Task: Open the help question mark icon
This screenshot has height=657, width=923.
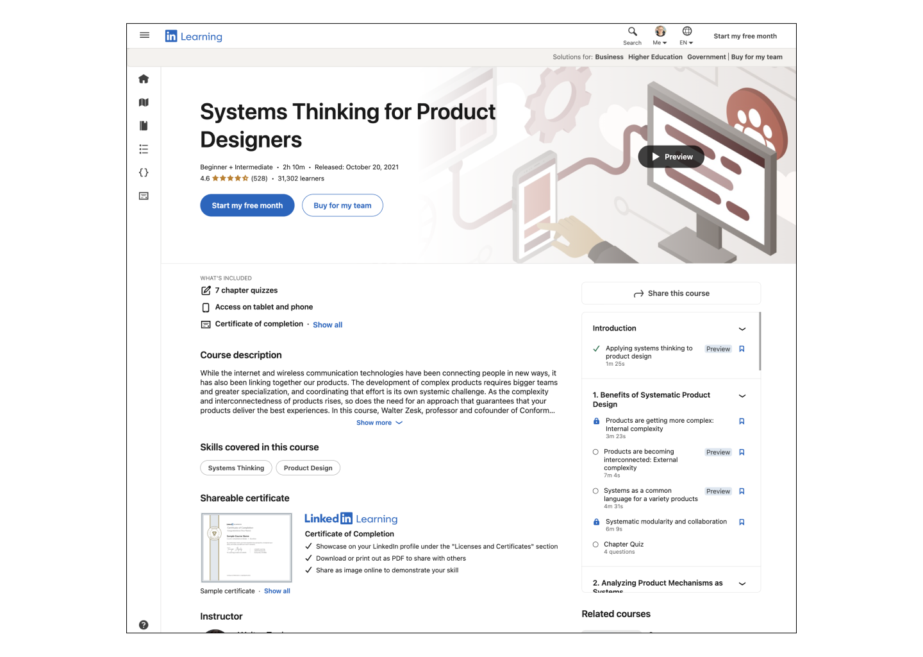Action: pyautogui.click(x=144, y=625)
